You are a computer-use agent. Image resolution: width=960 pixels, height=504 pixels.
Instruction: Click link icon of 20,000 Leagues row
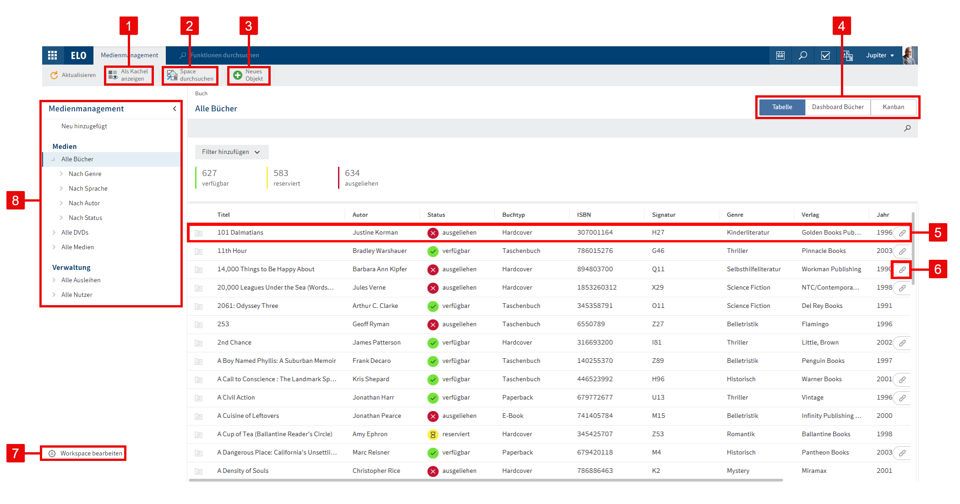pyautogui.click(x=902, y=288)
